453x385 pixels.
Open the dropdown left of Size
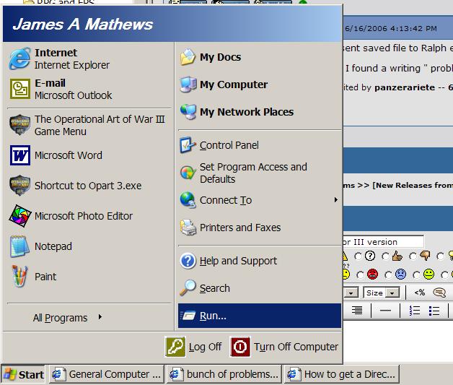coord(351,293)
